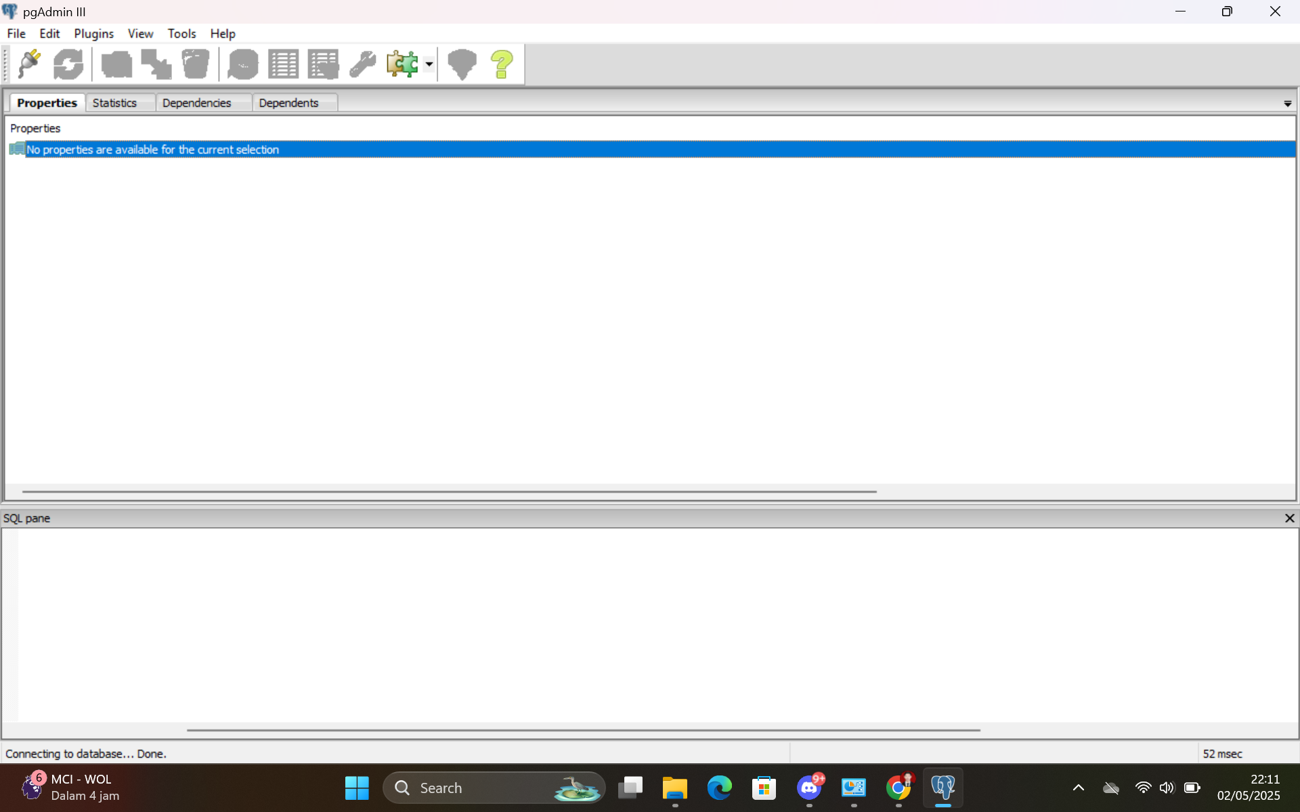Close the SQL pane

click(x=1289, y=518)
